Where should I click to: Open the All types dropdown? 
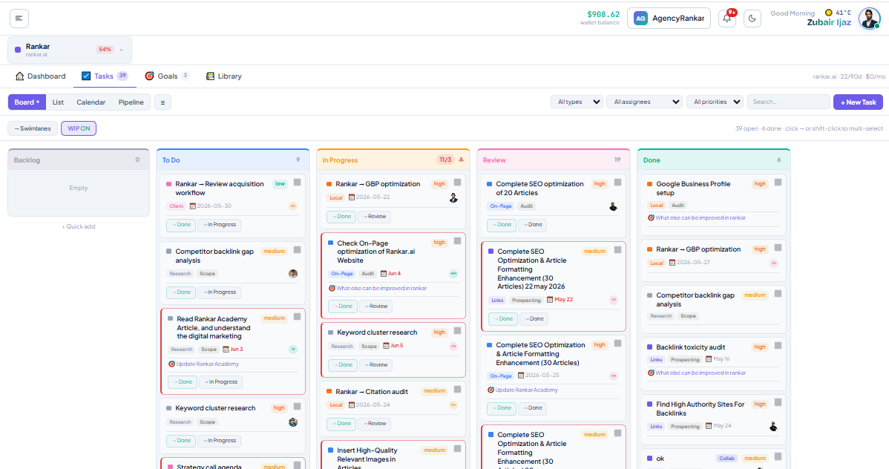coord(577,102)
